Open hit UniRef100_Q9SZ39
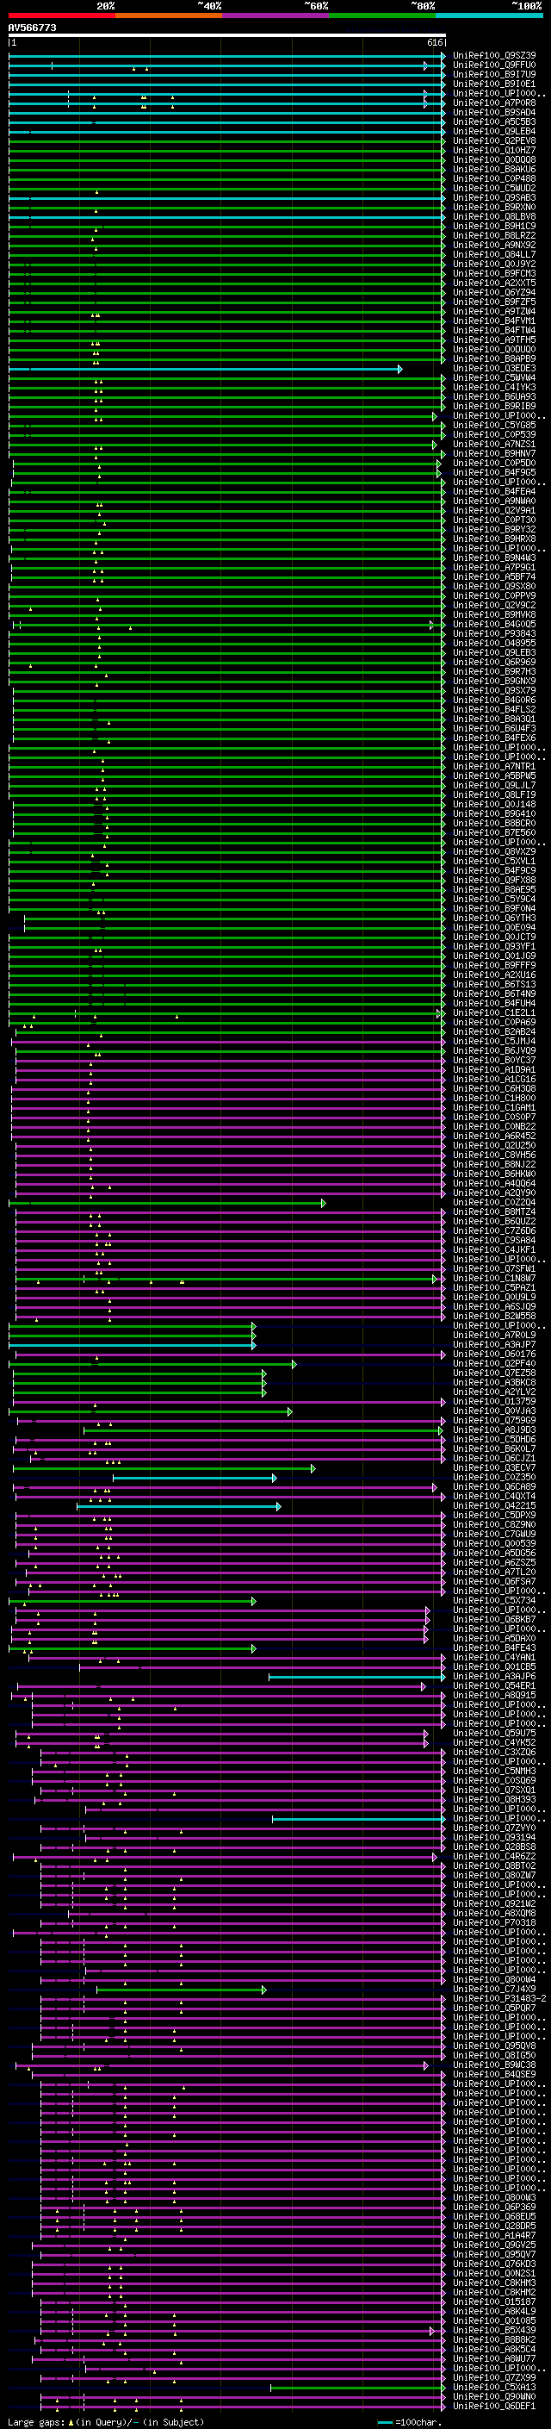 coord(494,56)
